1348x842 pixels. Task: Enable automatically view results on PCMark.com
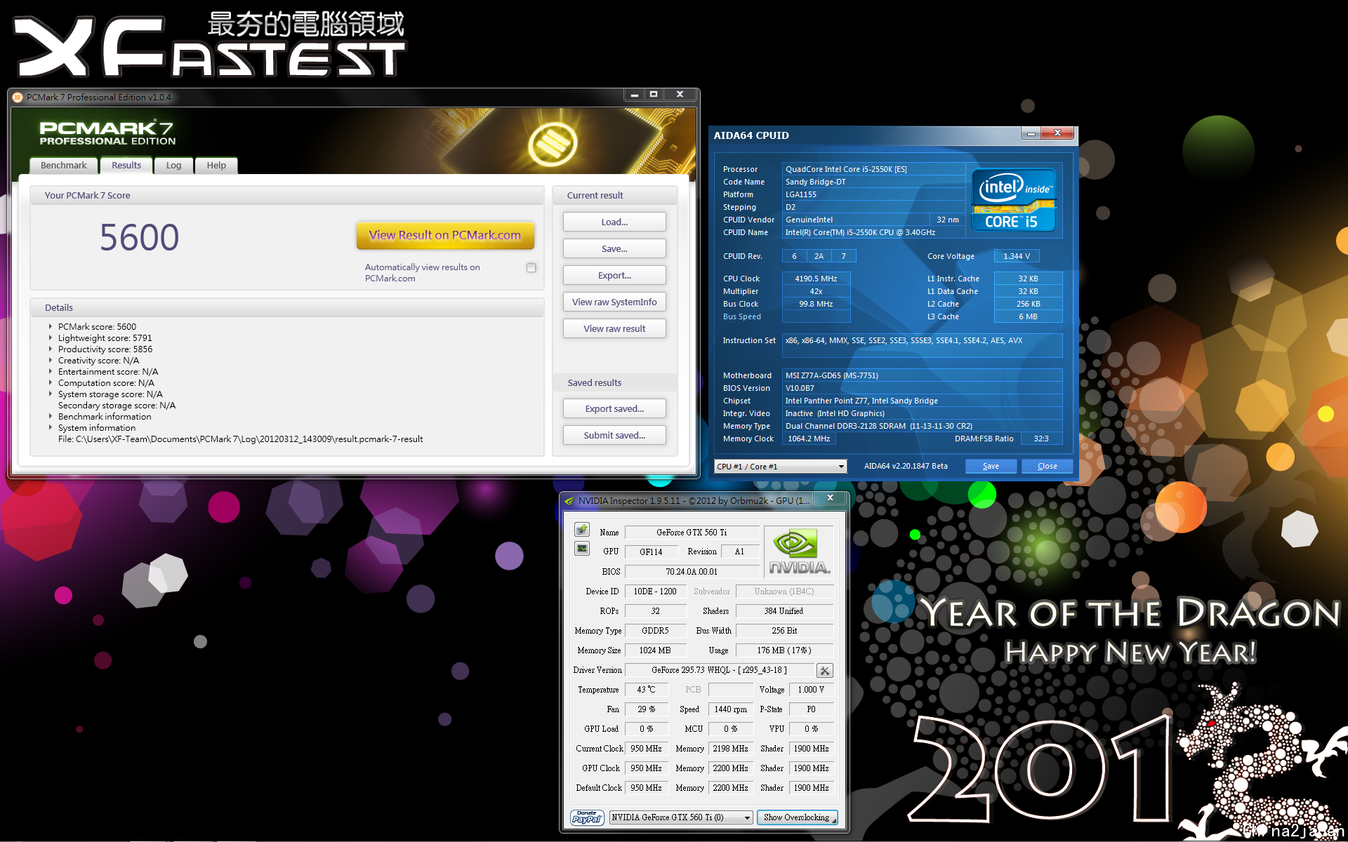point(531,267)
